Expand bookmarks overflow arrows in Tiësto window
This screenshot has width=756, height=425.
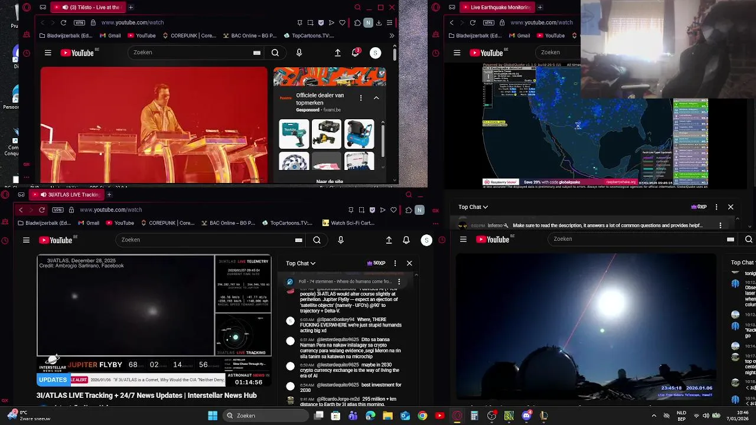[392, 35]
